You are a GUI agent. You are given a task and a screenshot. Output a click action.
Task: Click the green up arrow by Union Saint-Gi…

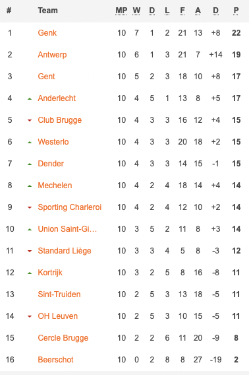click(30, 229)
